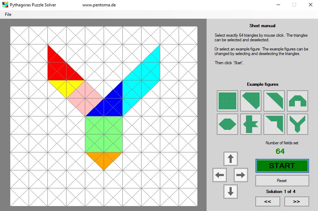Click the cyan parallelogram piece
The image size is (318, 211).
pyautogui.click(x=141, y=80)
